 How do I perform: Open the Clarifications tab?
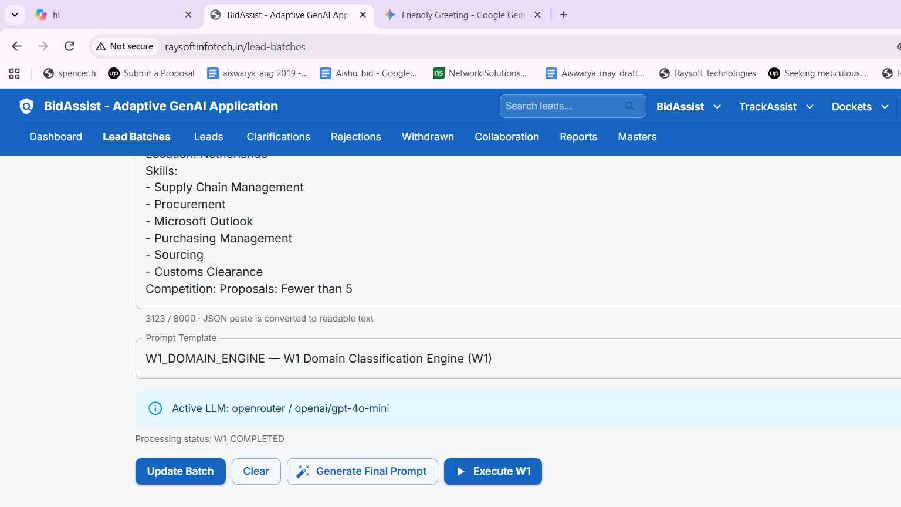click(278, 137)
